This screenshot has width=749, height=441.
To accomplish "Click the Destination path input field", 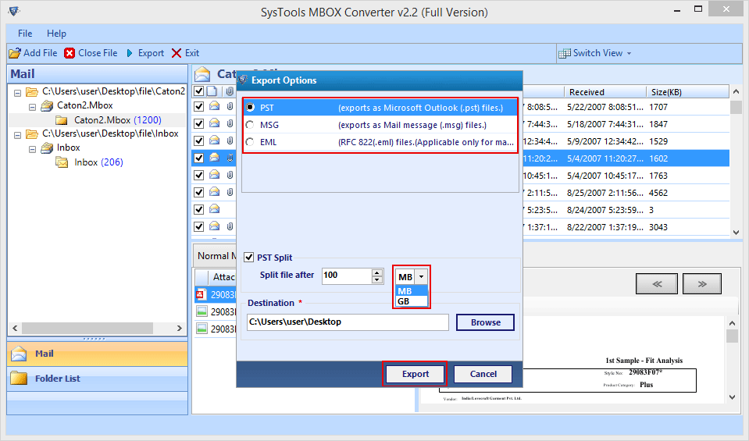I will [x=348, y=322].
